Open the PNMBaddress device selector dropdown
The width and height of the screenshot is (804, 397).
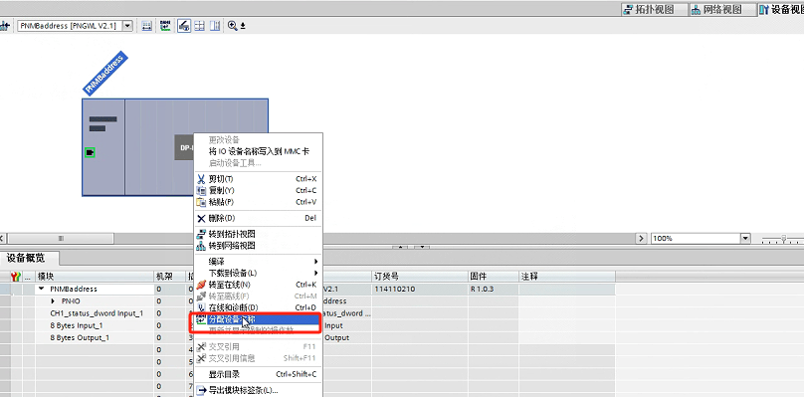click(x=128, y=26)
